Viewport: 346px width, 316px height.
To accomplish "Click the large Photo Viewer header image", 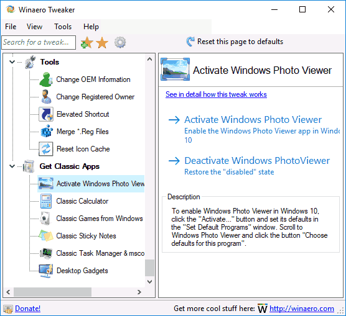I will pos(175,70).
